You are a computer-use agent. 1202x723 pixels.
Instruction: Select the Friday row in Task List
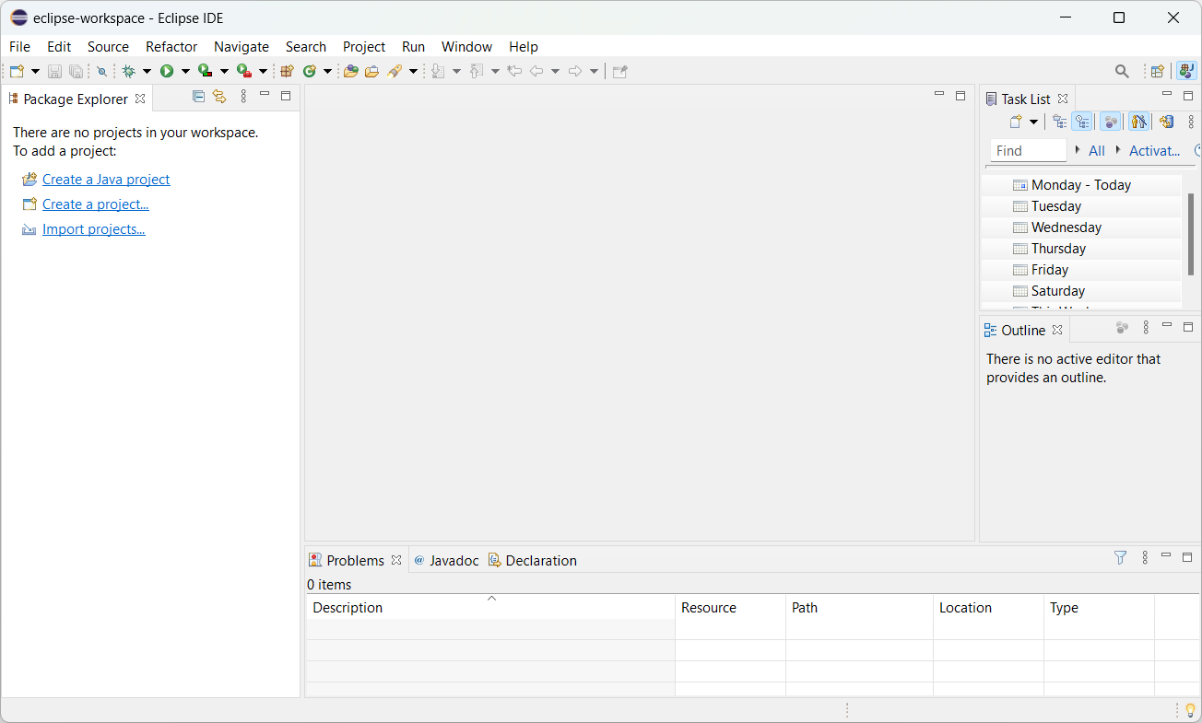click(x=1081, y=270)
